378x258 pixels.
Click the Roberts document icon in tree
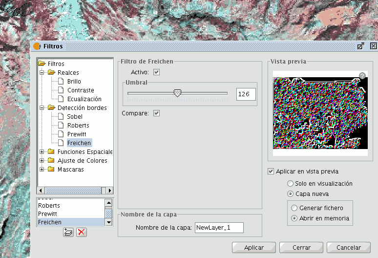(61, 125)
